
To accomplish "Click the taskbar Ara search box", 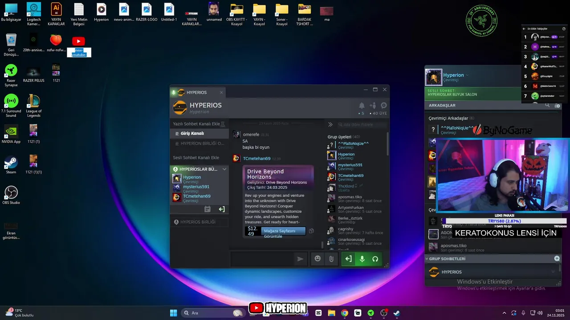I will tap(212, 313).
